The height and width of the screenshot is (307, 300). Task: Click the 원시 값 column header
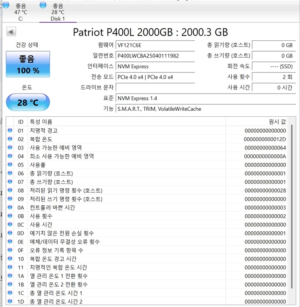point(256,122)
